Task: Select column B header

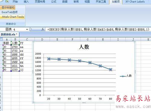Action: pyautogui.click(x=15, y=39)
